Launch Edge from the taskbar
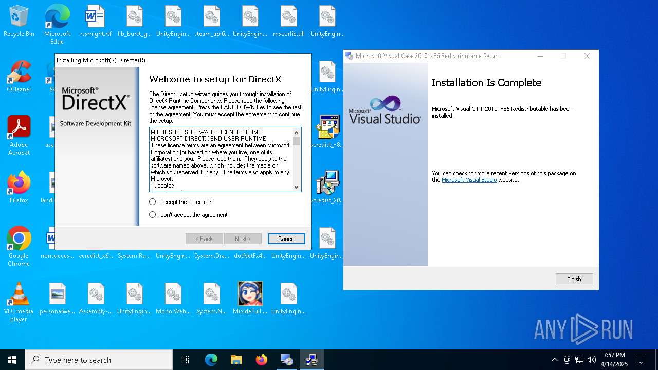Viewport: 658px width, 370px height. point(211,360)
